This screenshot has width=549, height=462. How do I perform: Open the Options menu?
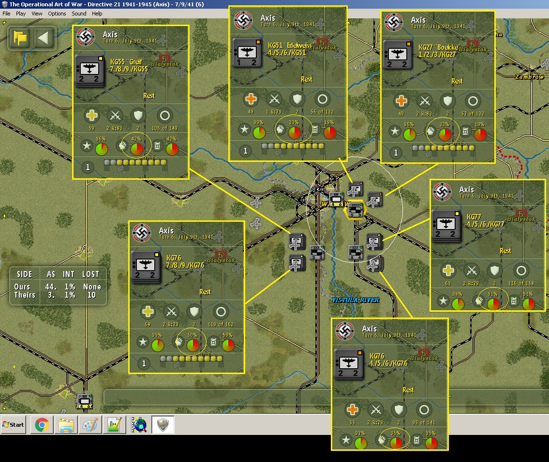(57, 14)
